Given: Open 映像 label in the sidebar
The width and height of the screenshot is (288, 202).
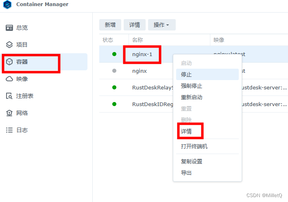Looking at the screenshot, I should point(22,79).
